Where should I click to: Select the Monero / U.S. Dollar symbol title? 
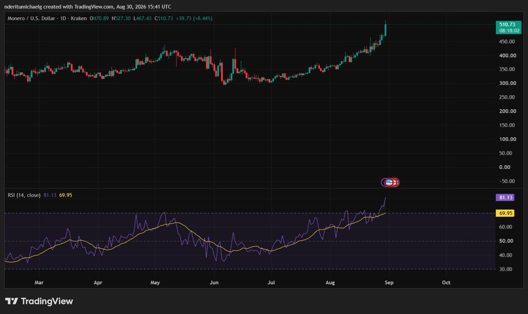click(x=31, y=18)
